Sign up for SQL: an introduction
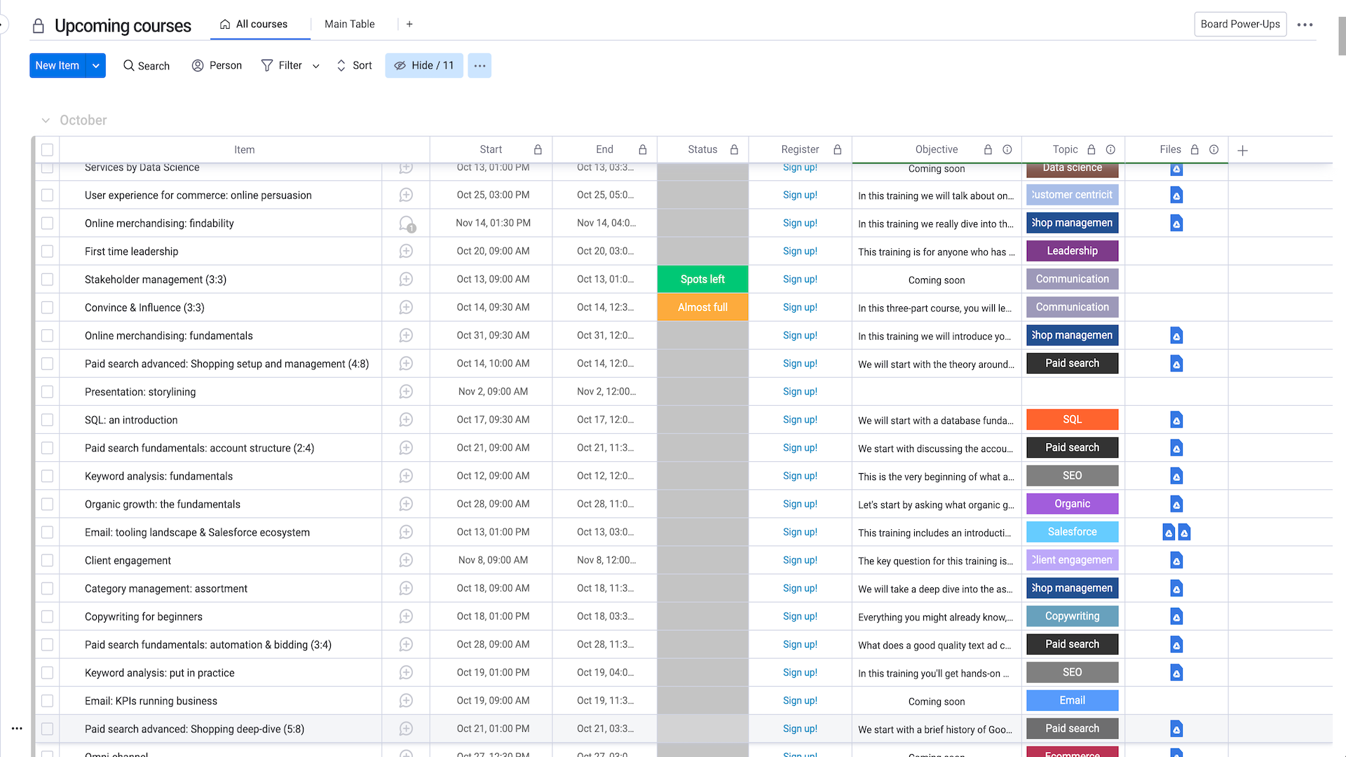Image resolution: width=1346 pixels, height=757 pixels. click(x=800, y=419)
